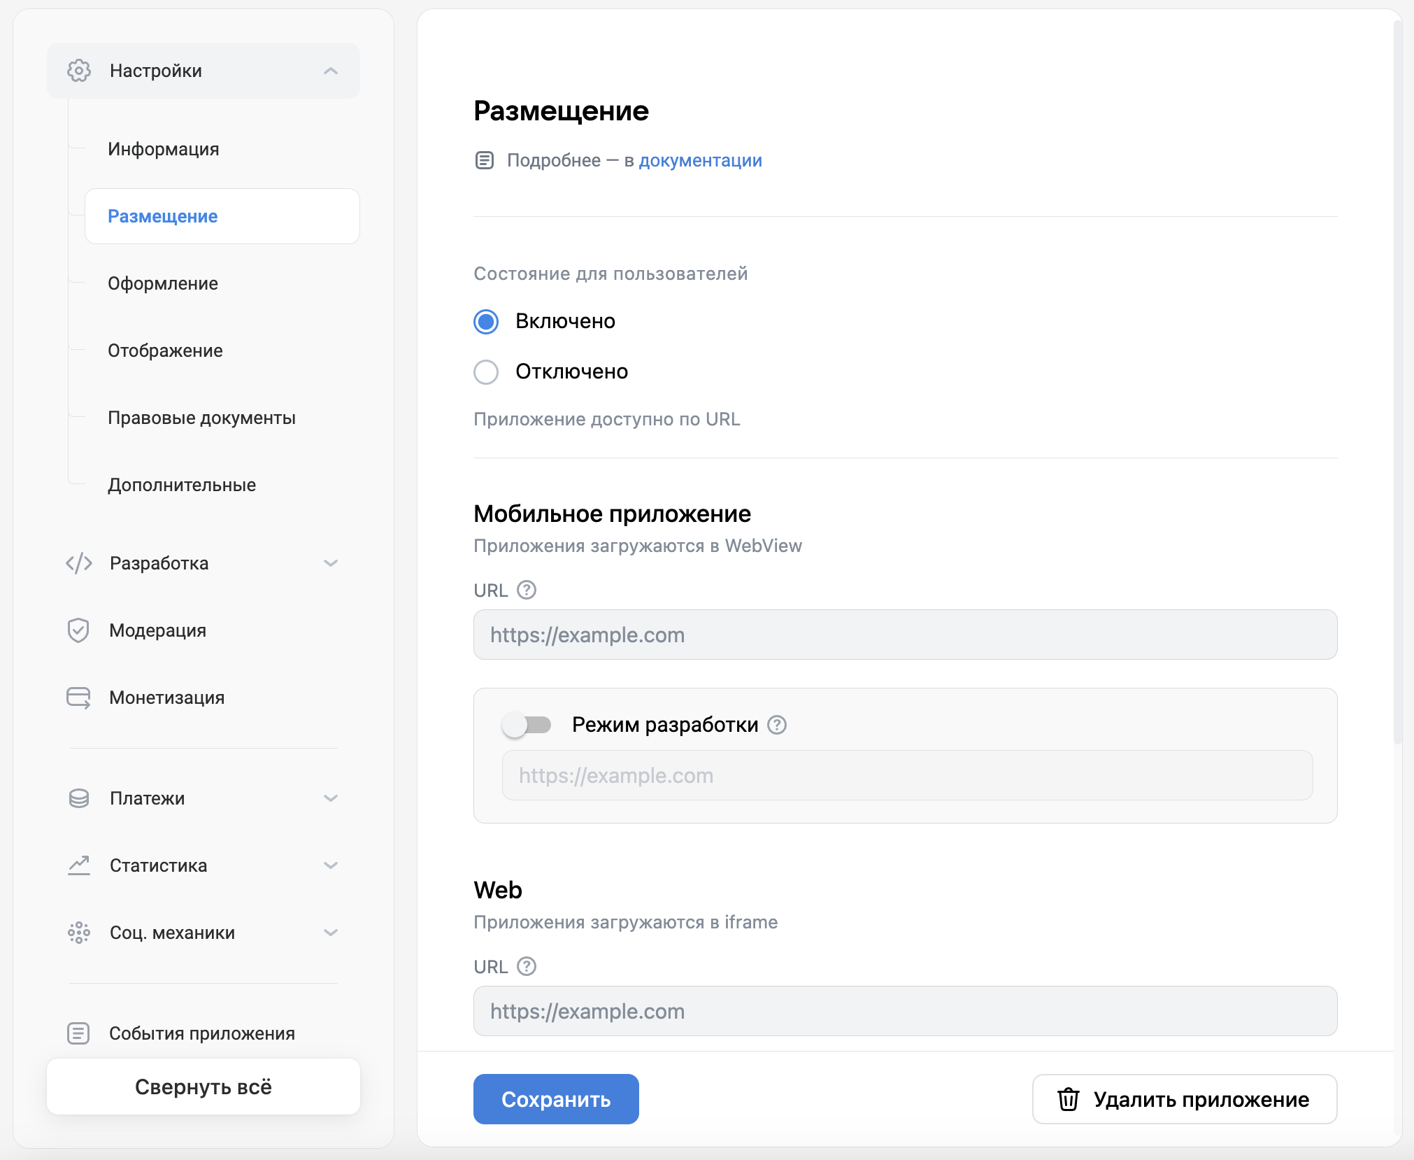
Task: Click the trash icon on delete button
Action: coord(1068,1098)
